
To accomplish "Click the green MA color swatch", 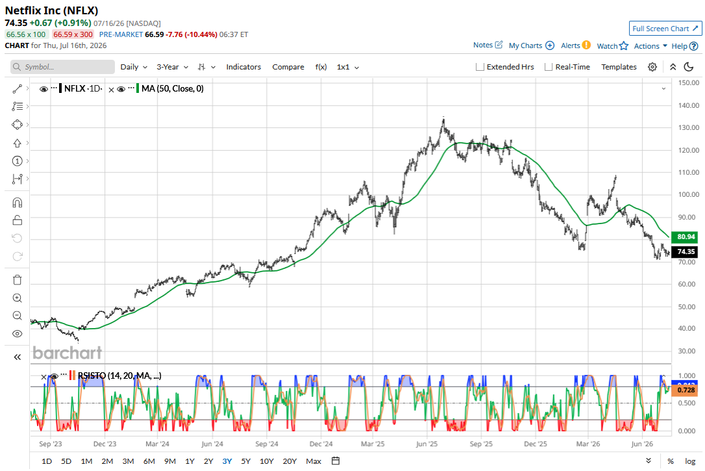I will (138, 88).
